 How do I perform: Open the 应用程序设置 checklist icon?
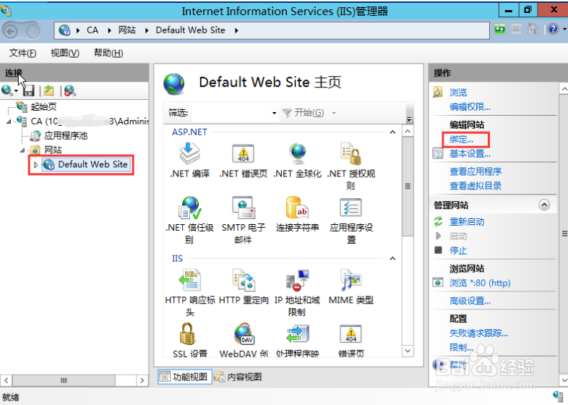coord(350,208)
